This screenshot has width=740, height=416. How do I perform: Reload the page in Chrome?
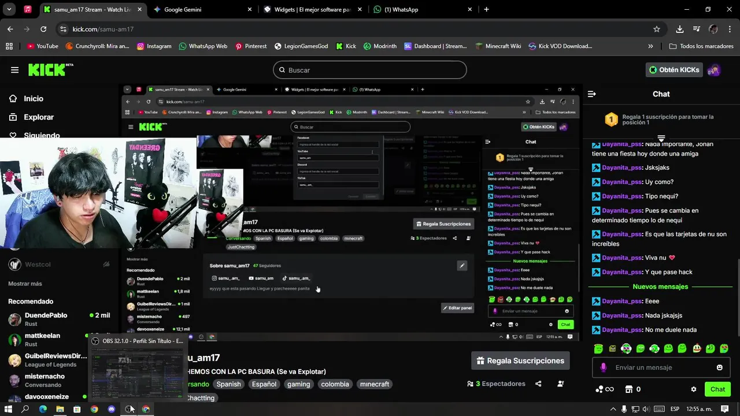pyautogui.click(x=43, y=29)
